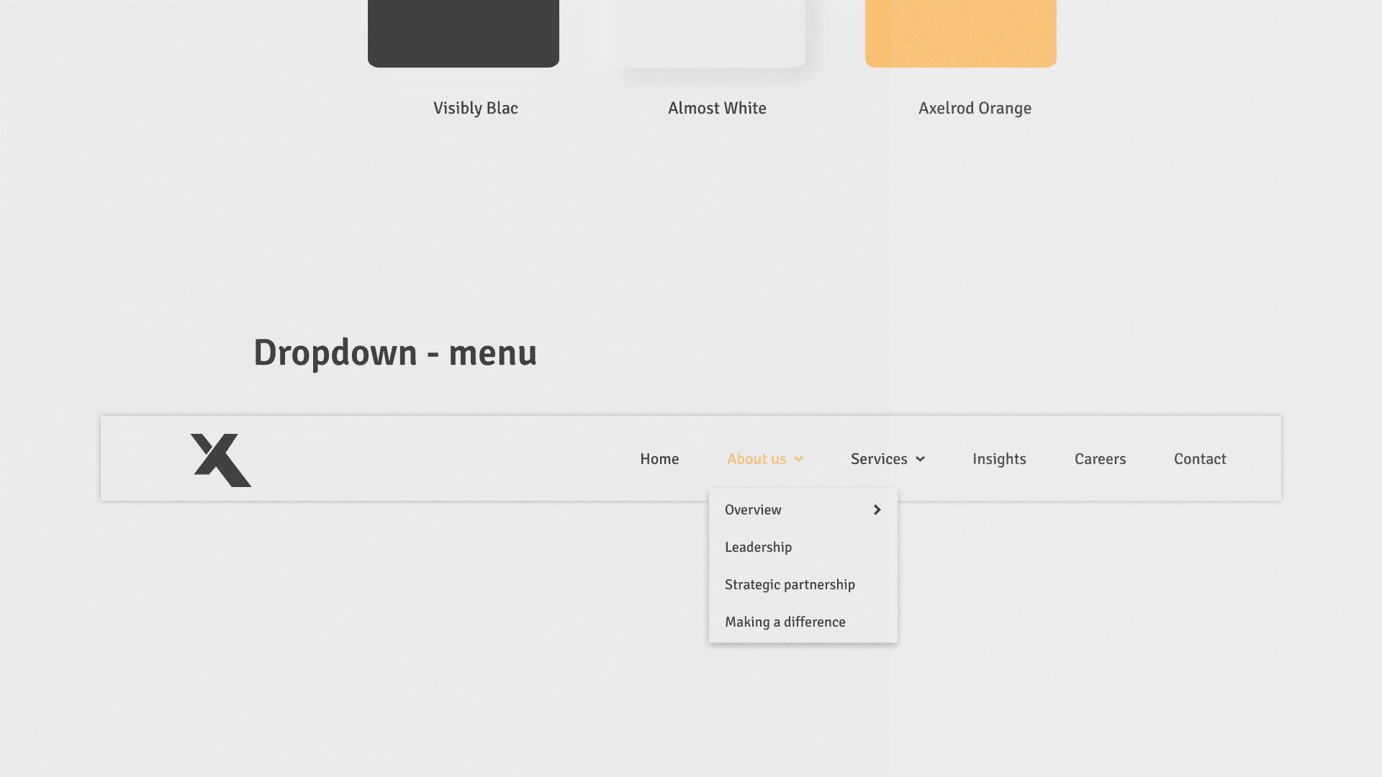Open Overview submenu arrow
This screenshot has width=1382, height=777.
877,510
